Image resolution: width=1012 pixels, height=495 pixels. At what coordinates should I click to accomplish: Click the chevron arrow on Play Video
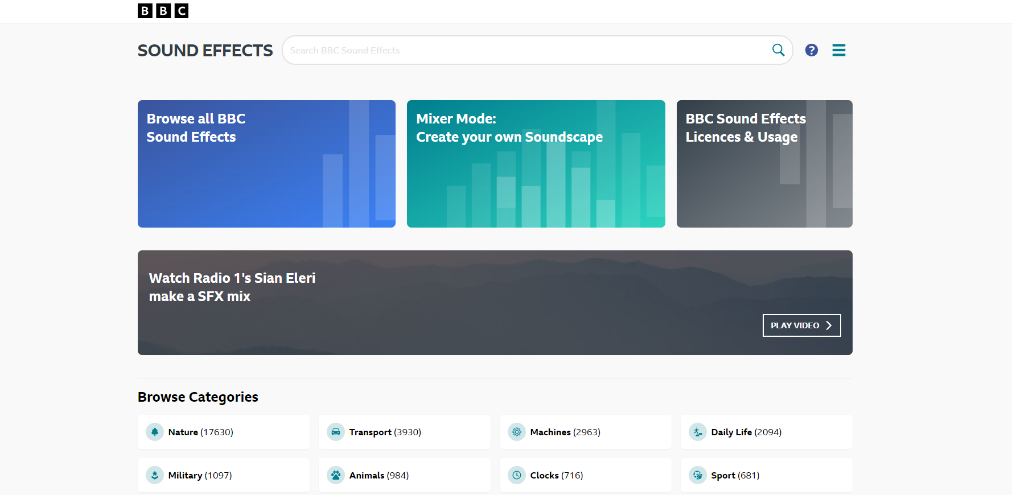click(829, 325)
